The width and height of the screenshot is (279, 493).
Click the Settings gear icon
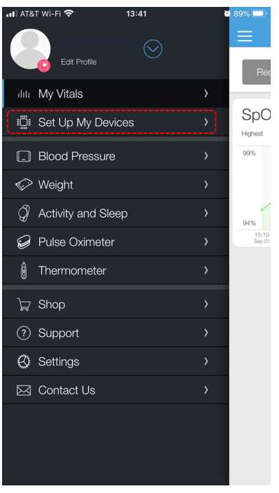23,362
